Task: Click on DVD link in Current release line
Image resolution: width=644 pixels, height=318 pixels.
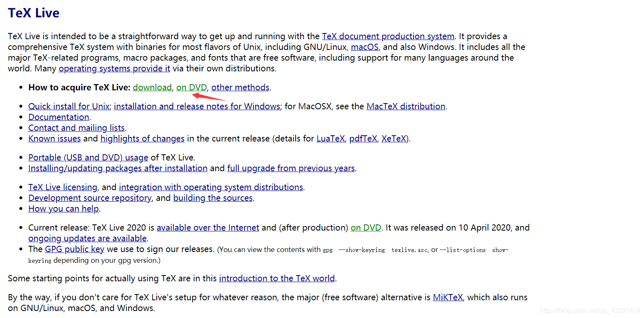Action: 366,228
